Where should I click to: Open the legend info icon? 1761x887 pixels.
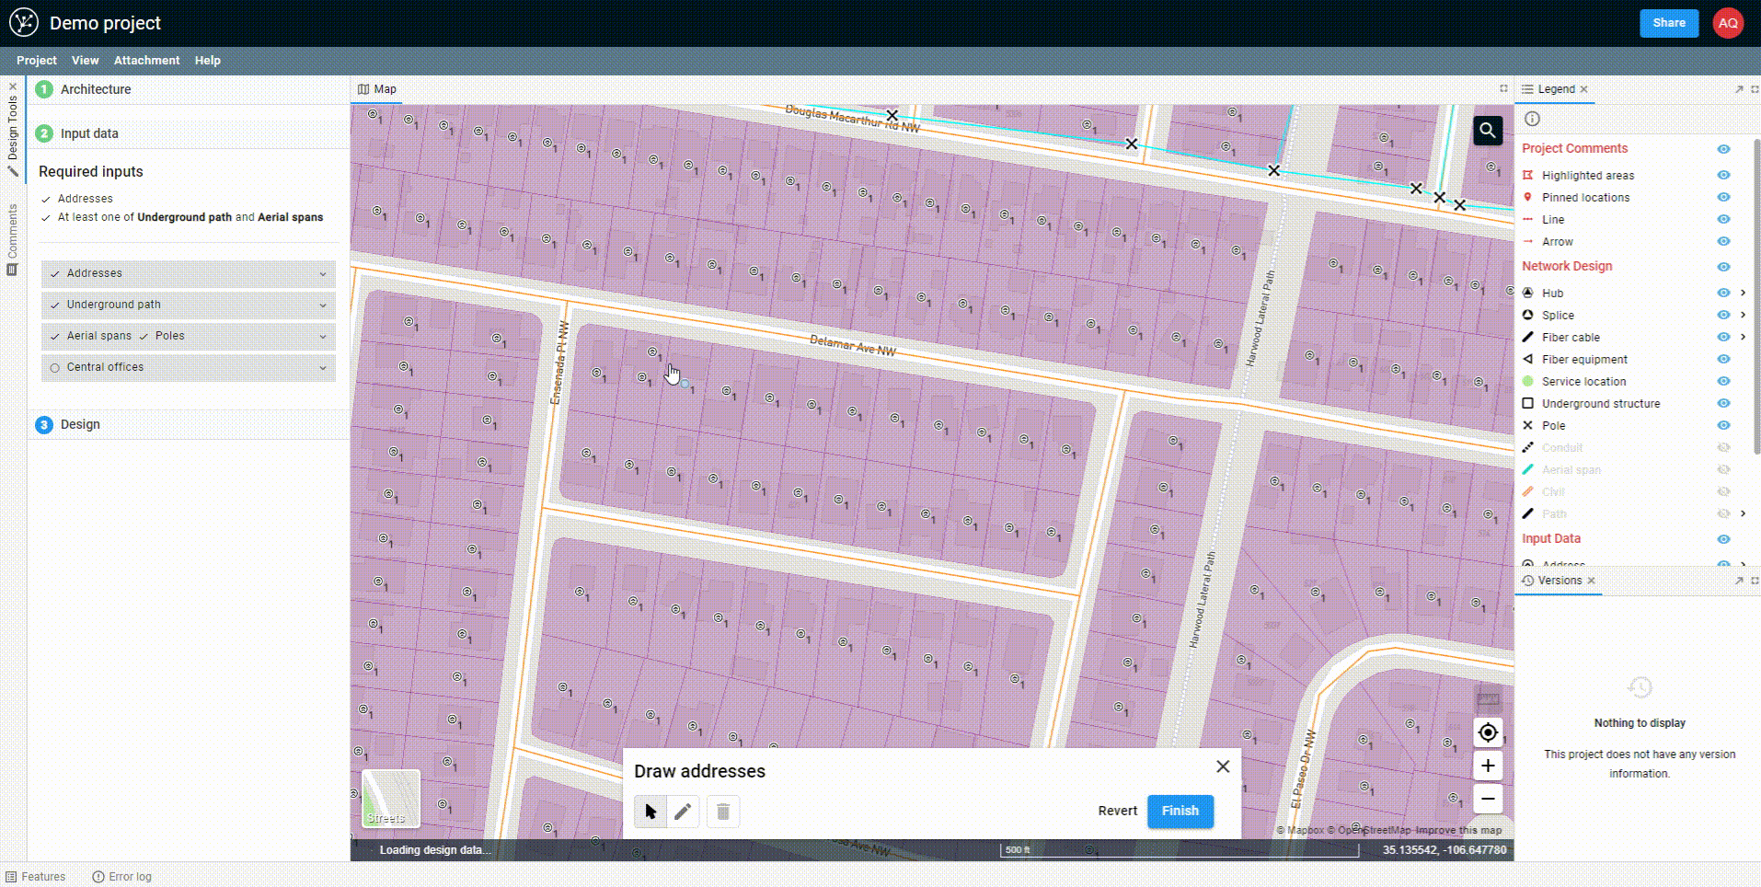point(1532,119)
